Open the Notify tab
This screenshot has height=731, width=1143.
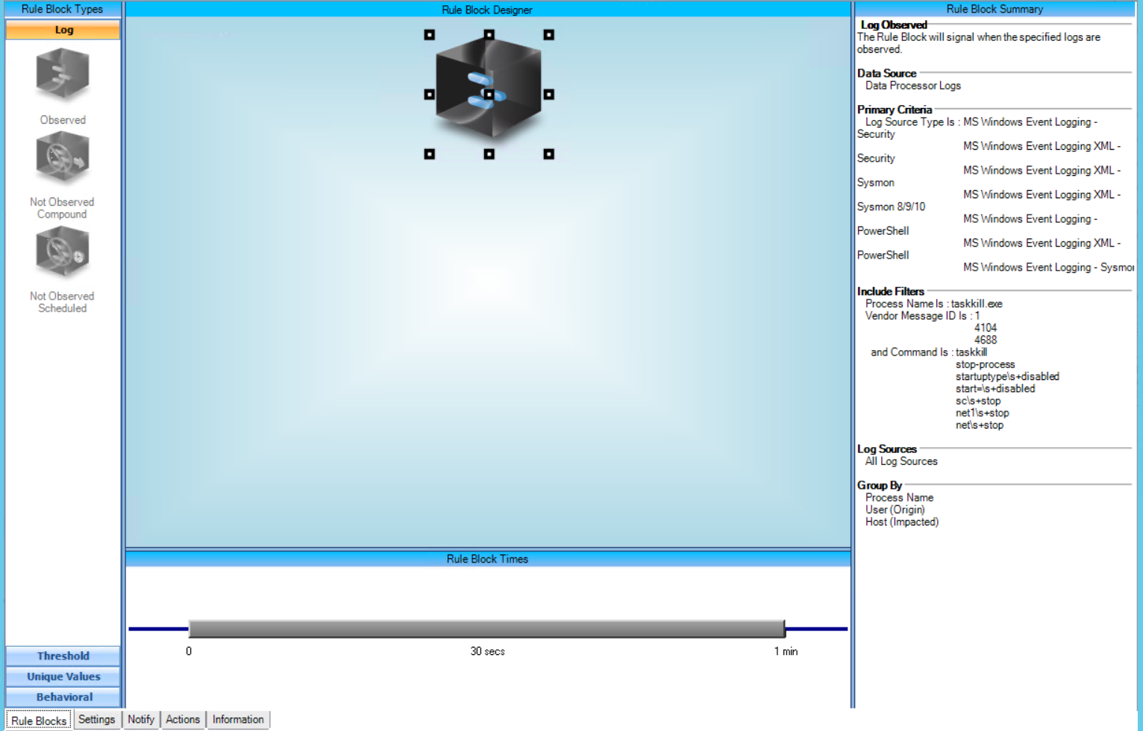140,719
